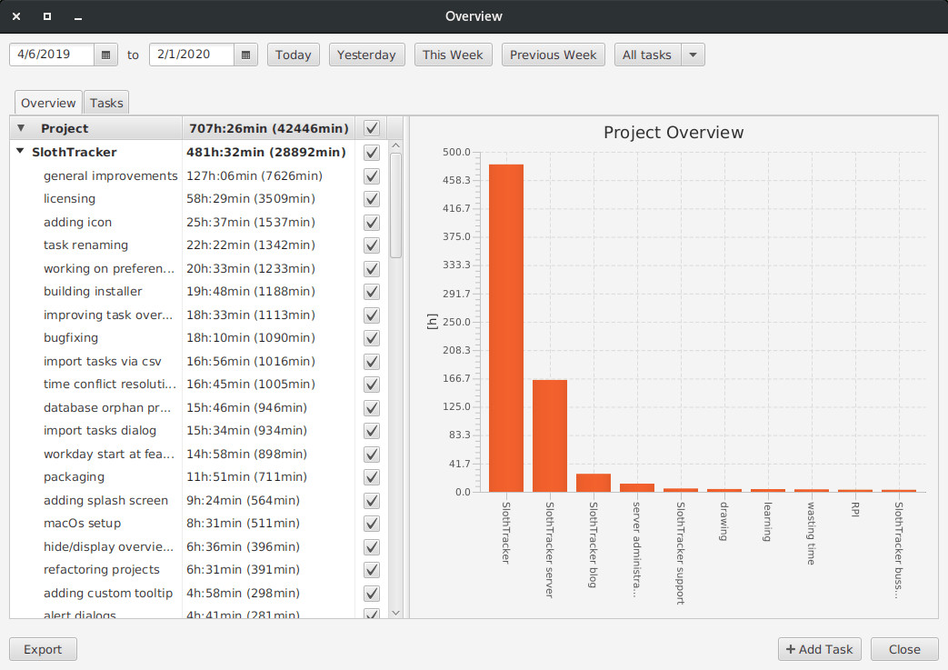Open the start date calendar picker
Image resolution: width=948 pixels, height=670 pixels.
105,55
